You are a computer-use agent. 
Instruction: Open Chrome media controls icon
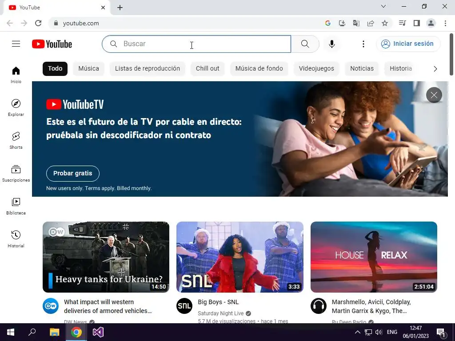coord(403,23)
